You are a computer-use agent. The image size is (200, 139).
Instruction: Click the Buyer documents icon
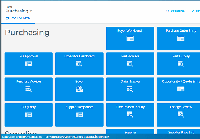click(x=79, y=89)
